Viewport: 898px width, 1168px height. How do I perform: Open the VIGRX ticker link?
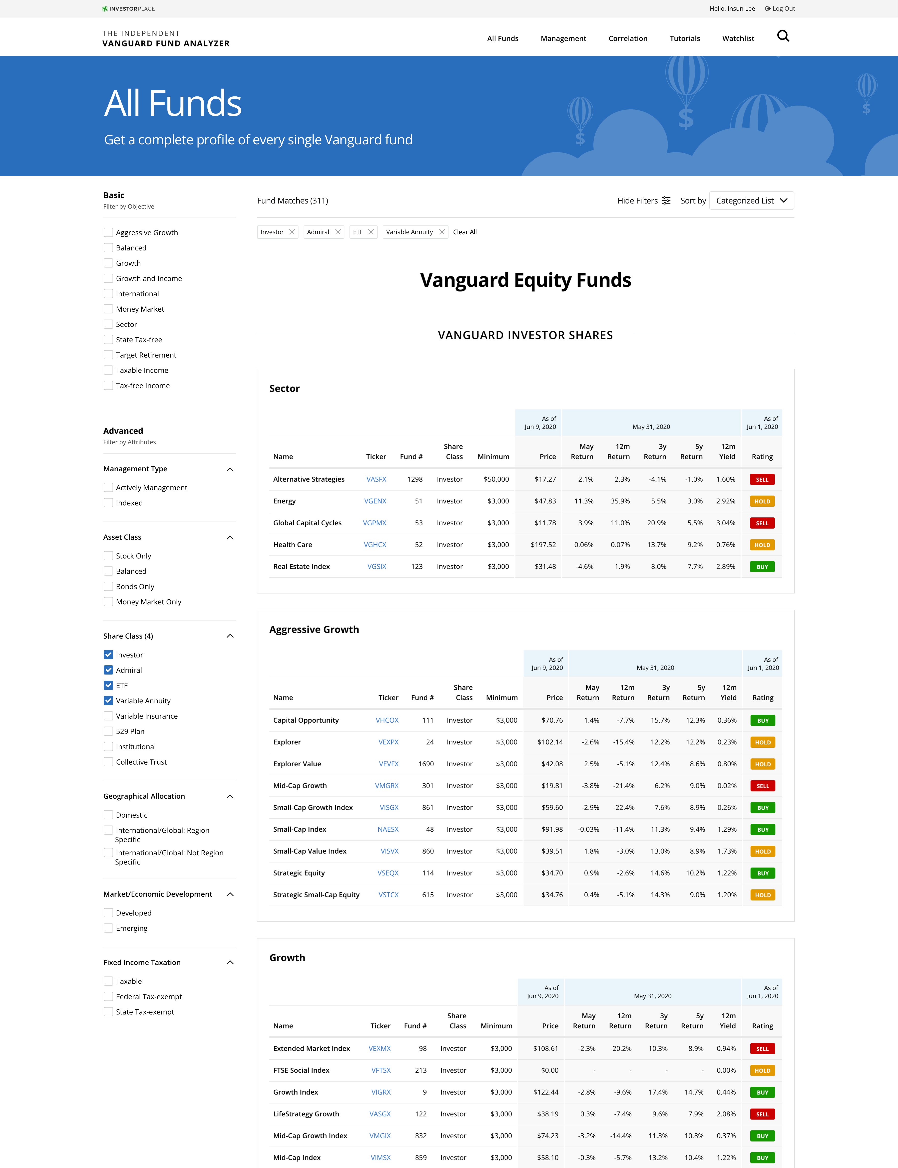tap(381, 1092)
